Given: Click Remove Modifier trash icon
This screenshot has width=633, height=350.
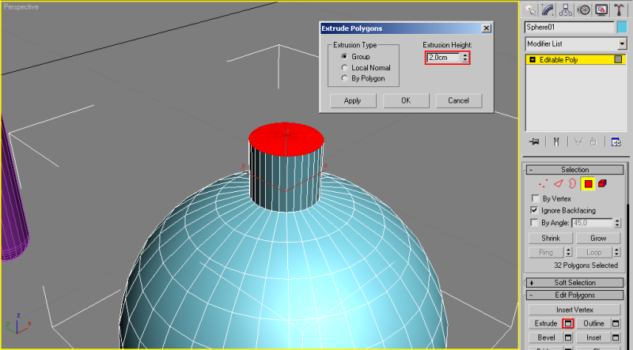Looking at the screenshot, I should click(593, 141).
